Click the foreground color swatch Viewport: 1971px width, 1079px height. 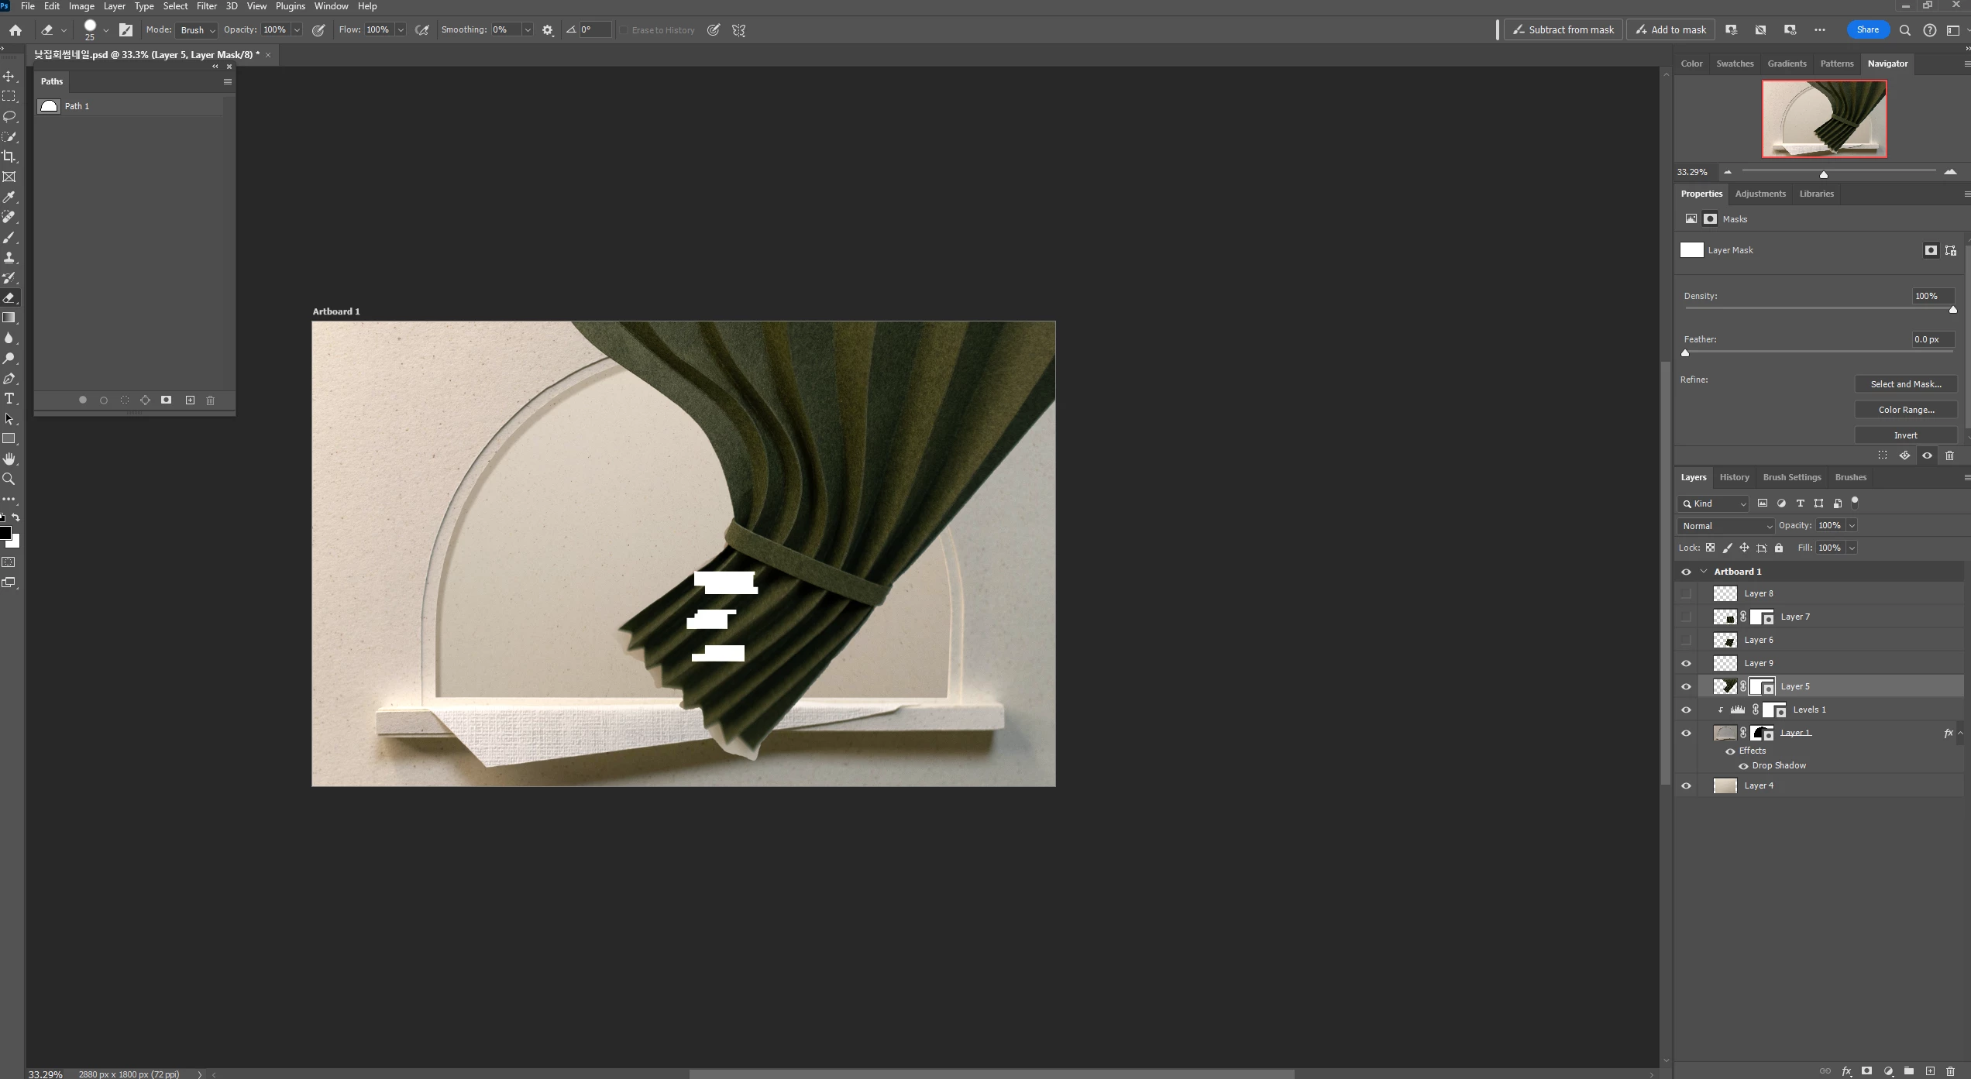point(5,533)
